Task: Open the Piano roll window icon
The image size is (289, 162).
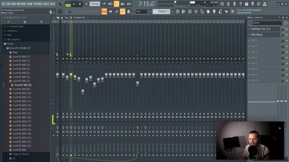Action: click(184, 11)
